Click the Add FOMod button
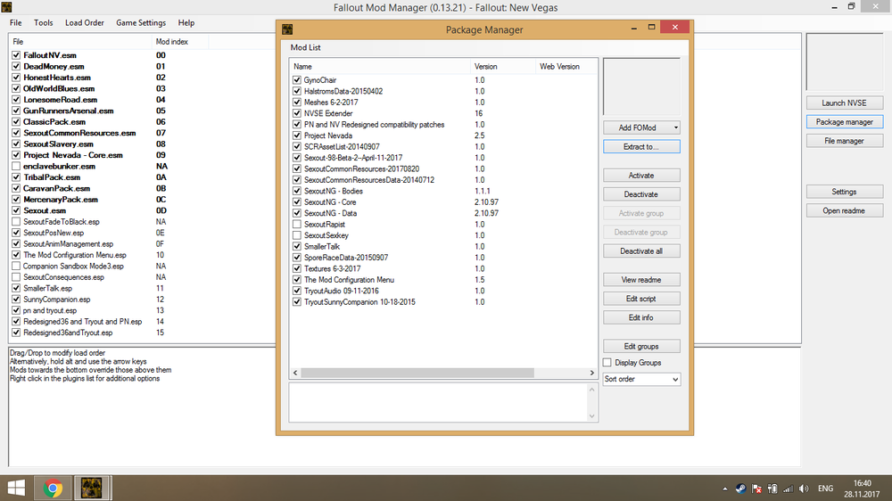 point(637,127)
